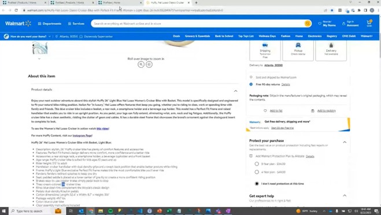The image size is (381, 215).
Task: Open 'this video' link
Action: tap(102, 128)
